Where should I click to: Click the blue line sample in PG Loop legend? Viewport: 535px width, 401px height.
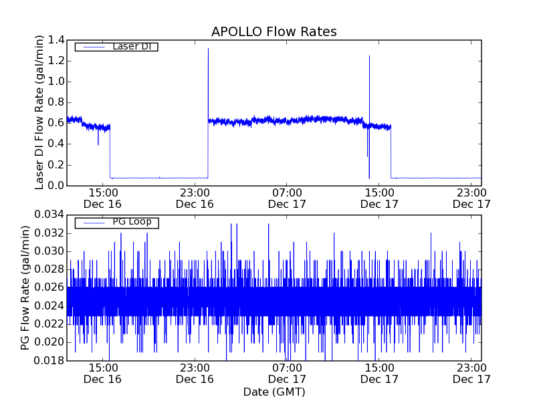click(x=91, y=223)
